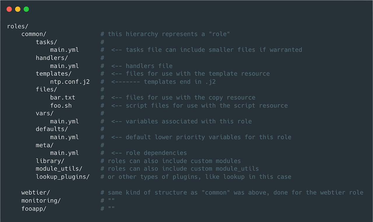373x222 pixels.
Task: Click the red close window dot
Action: click(9, 9)
